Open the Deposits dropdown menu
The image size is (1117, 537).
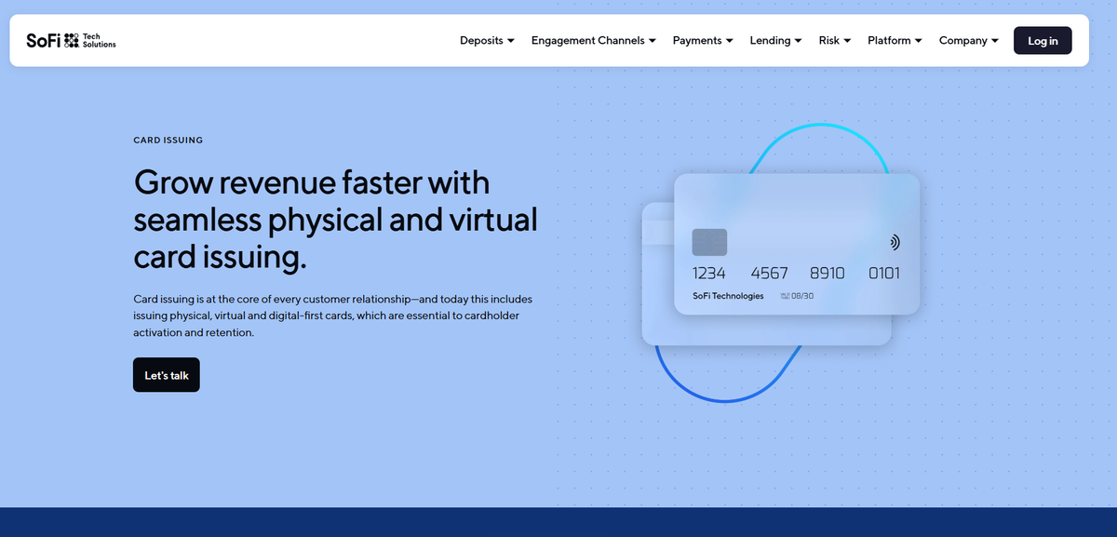[x=487, y=41]
